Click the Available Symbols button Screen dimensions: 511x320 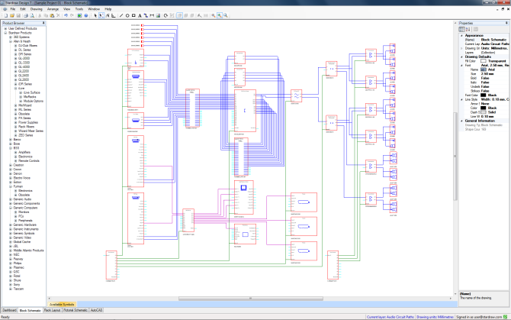pos(63,303)
